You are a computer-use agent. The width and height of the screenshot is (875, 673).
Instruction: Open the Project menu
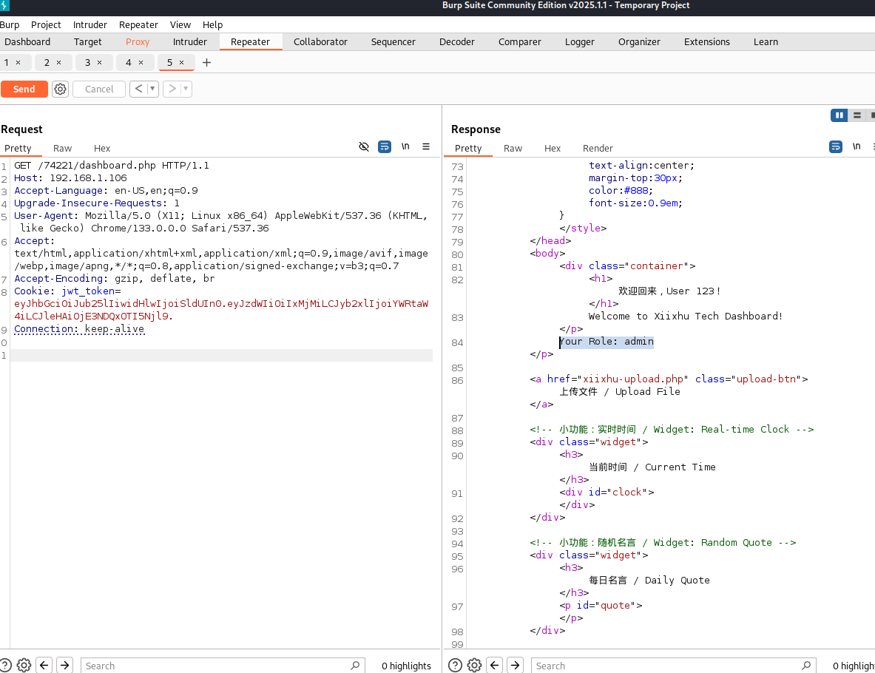point(46,24)
